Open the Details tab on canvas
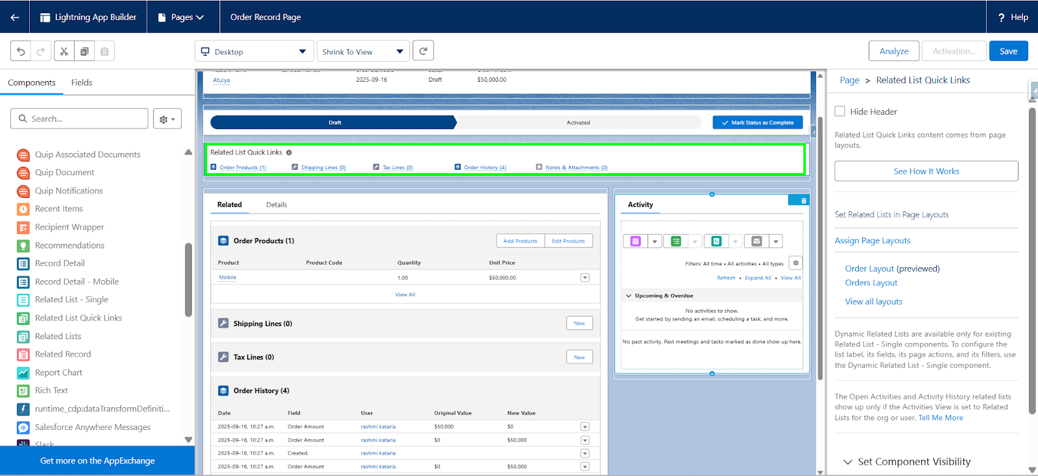The image size is (1038, 476). (276, 205)
